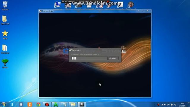Open the Windows Start menu orb
190x107 pixels.
pos(4,104)
